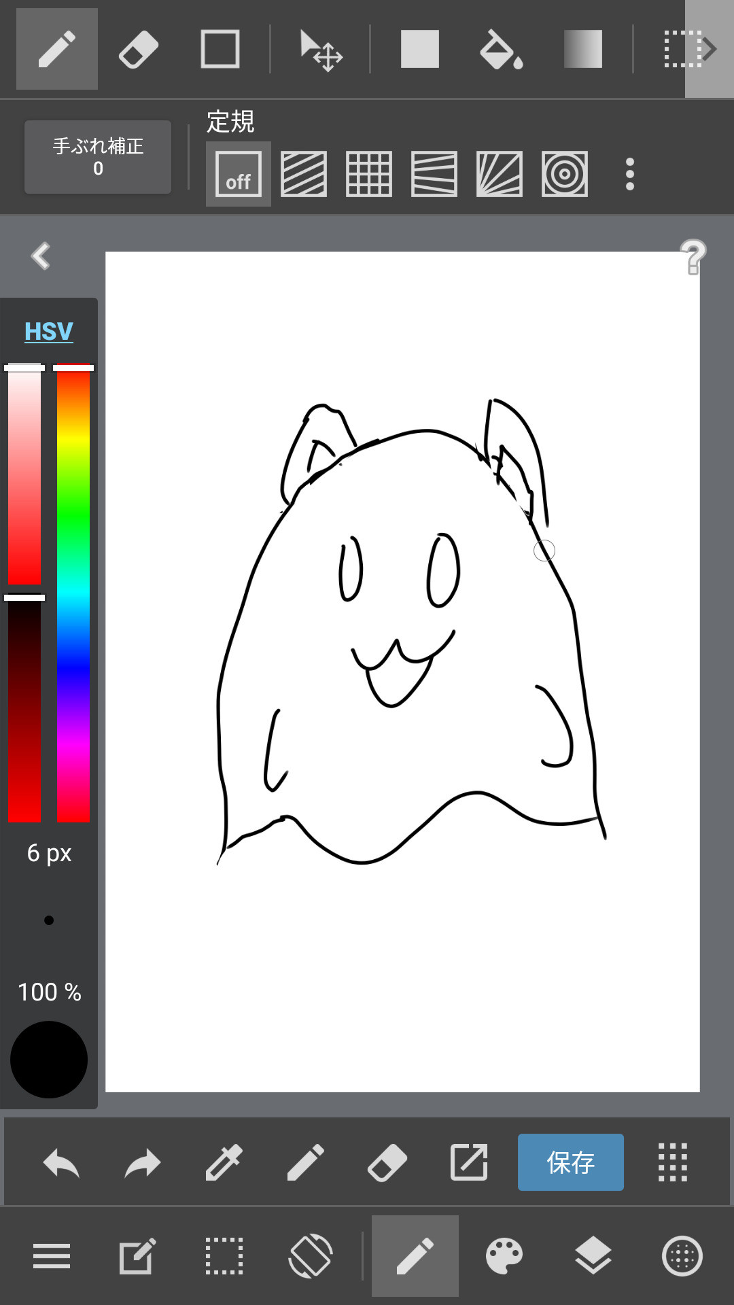Open the 手ぶれ補正 stabilizer setting
The height and width of the screenshot is (1305, 734).
(x=98, y=157)
